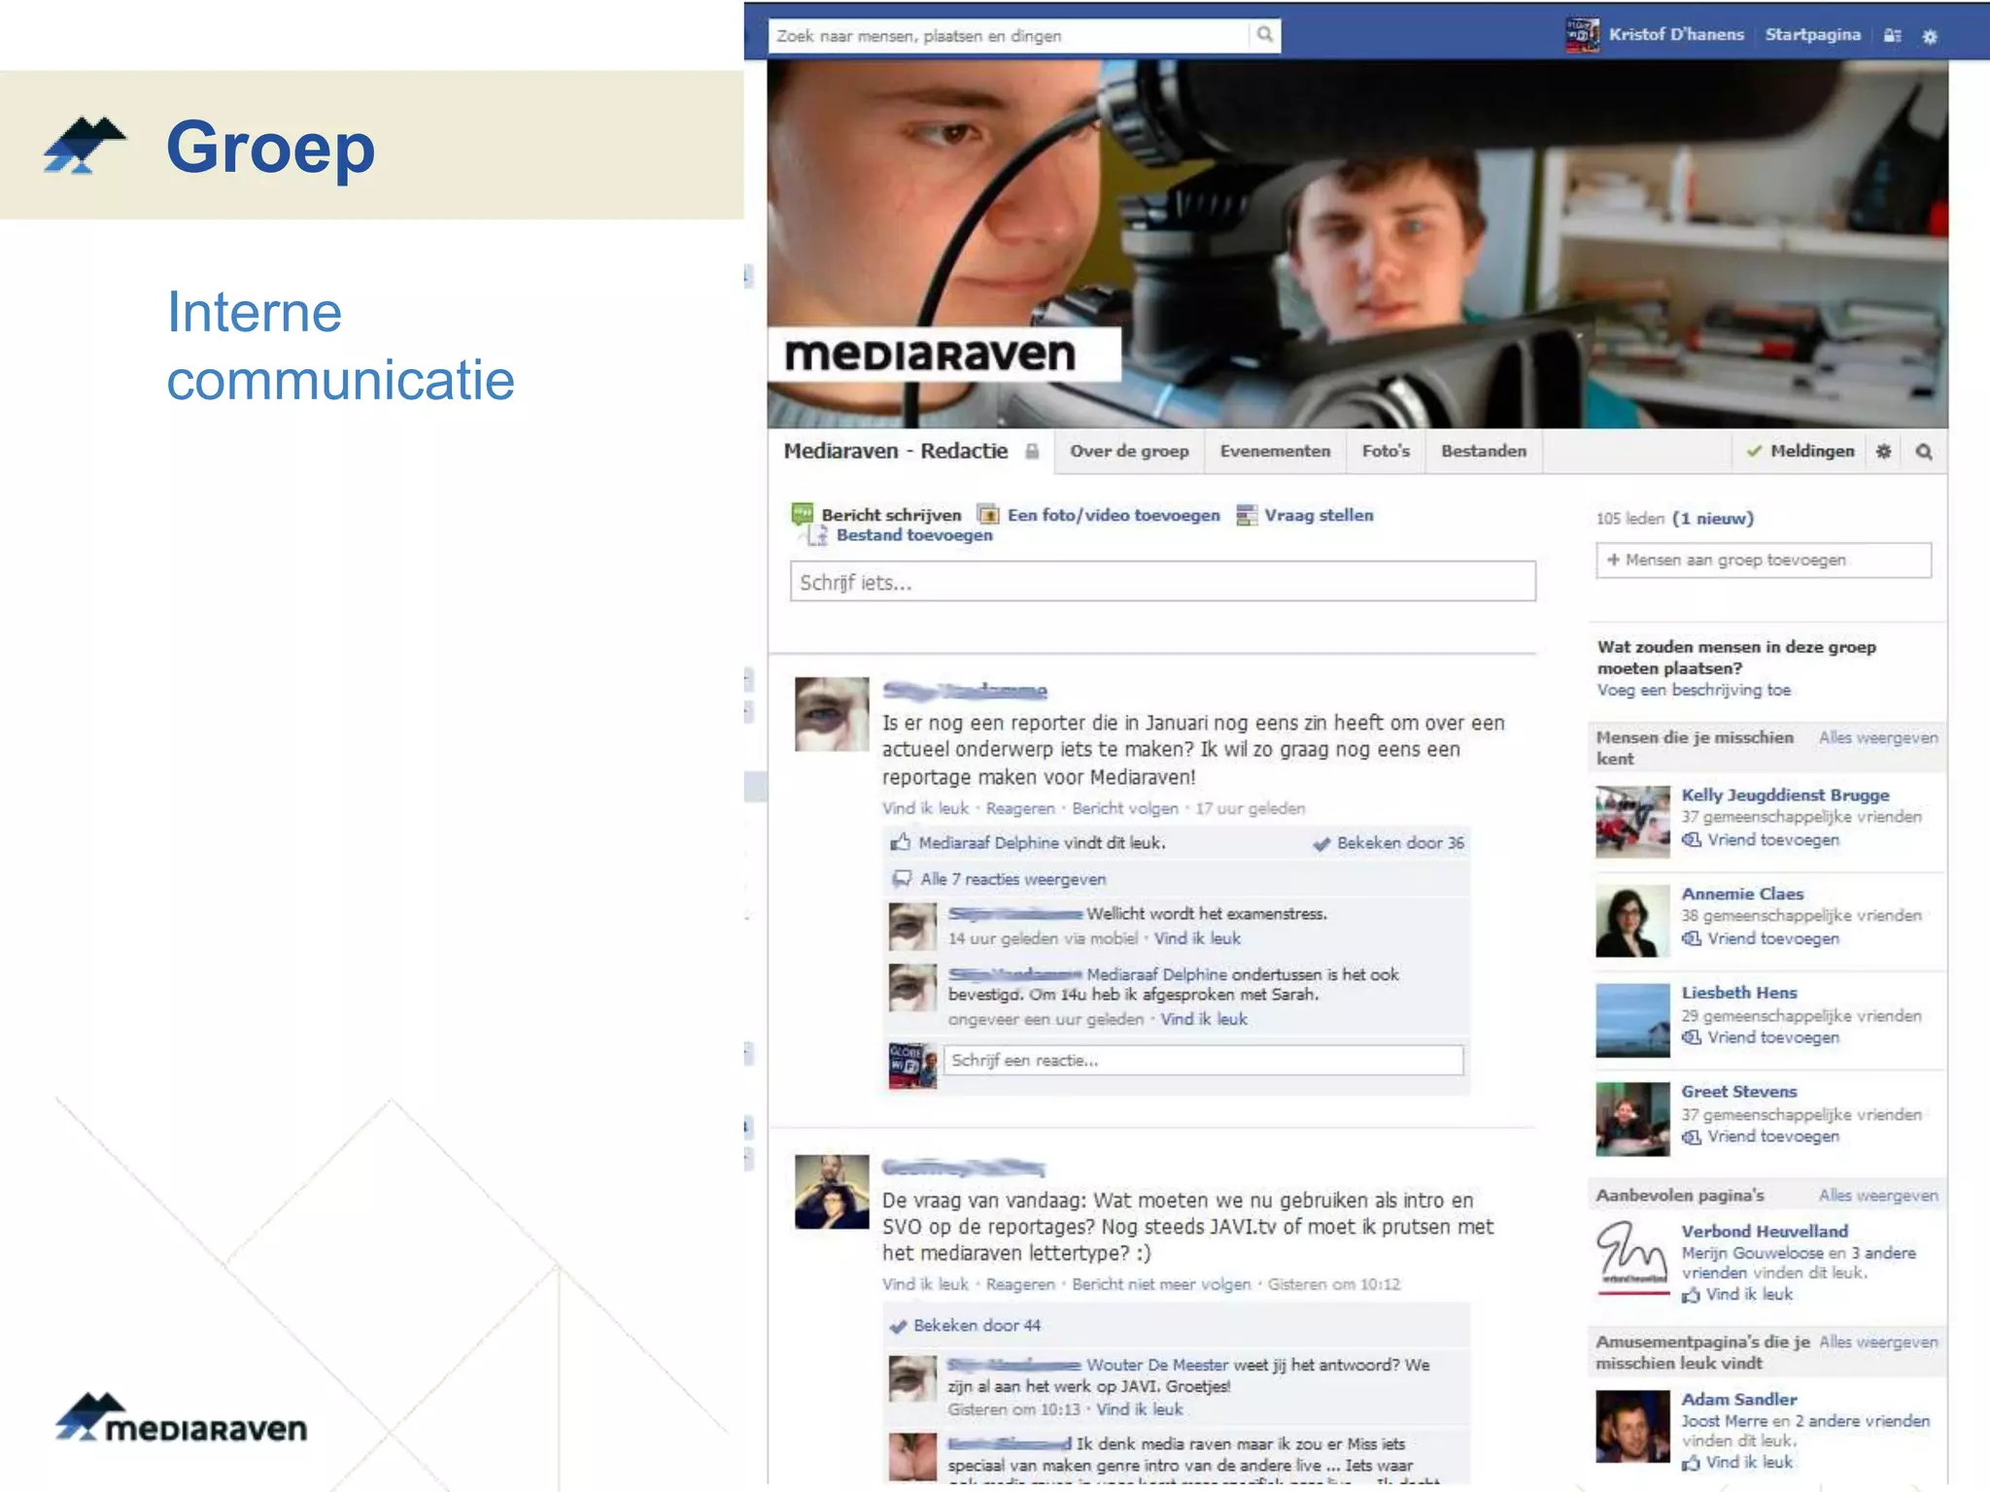Click Bericht volgen on the first post

[x=1125, y=808]
